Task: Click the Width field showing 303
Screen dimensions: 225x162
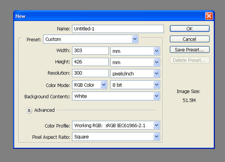Action: tap(90, 50)
